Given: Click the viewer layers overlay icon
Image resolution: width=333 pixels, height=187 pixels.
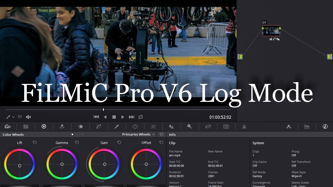Looking at the screenshot, I should [x=20, y=117].
